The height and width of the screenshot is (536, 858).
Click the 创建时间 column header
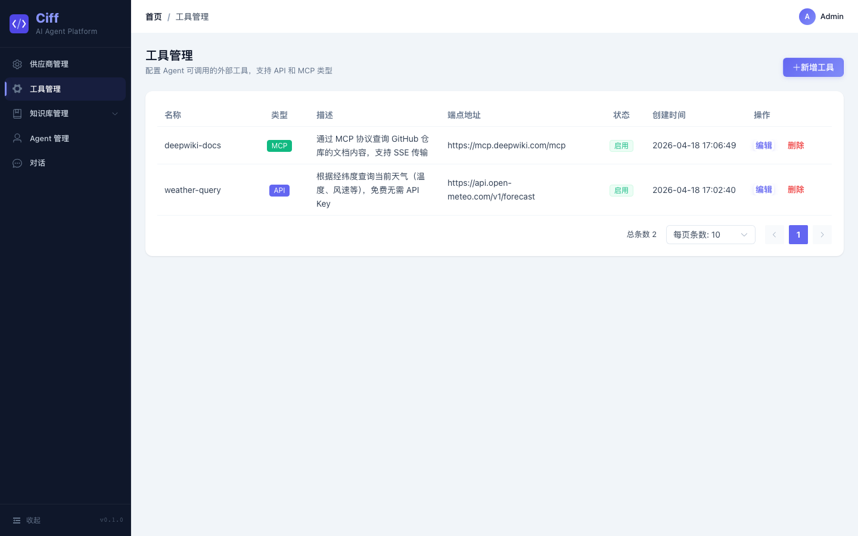[669, 115]
